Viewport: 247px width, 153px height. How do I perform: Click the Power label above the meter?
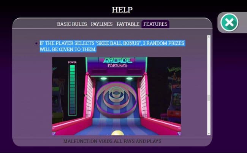point(72,62)
